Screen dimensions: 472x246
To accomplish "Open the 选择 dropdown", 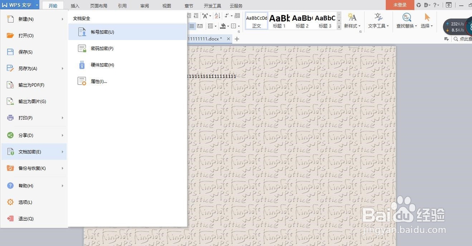I will (x=427, y=20).
